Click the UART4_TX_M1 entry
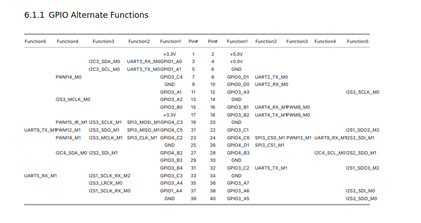The image size is (421, 223). (271, 115)
